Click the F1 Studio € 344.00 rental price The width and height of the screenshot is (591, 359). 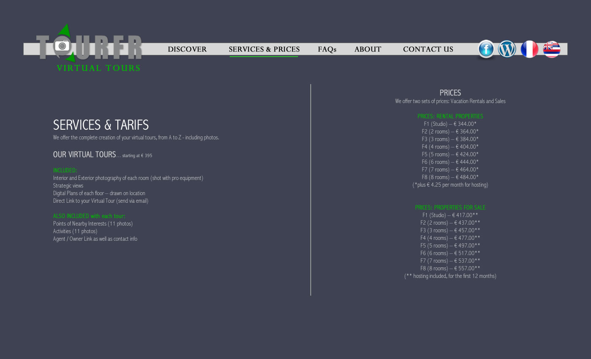click(x=450, y=124)
